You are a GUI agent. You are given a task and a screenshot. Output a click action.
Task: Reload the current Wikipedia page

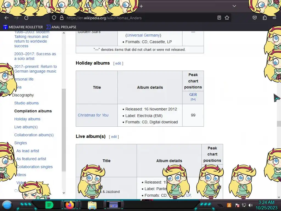tap(26, 18)
